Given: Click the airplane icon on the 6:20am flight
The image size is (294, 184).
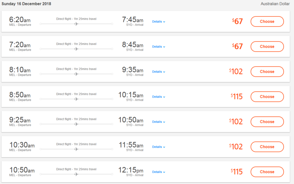Looking at the screenshot, I should (x=76, y=24).
